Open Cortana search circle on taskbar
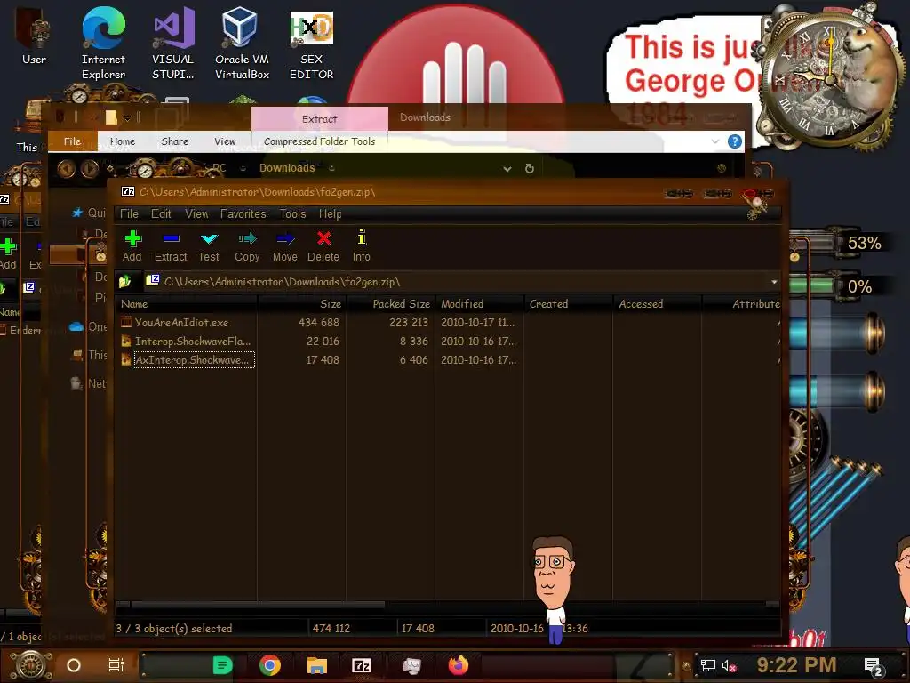The image size is (910, 683). tap(74, 665)
